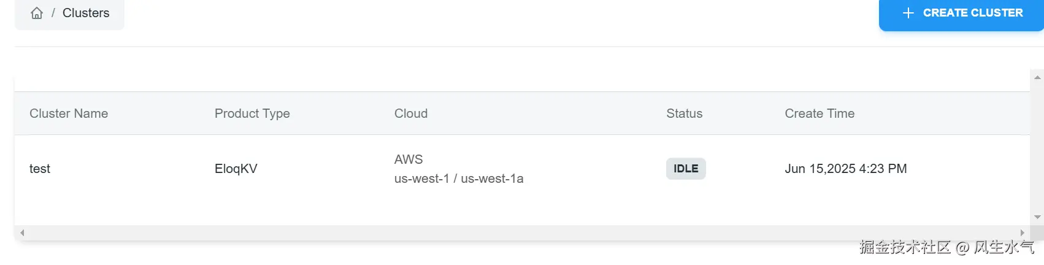Screen dimensions: 1044x265
Task: Click the table's scroll down arrow
Action: click(1037, 217)
